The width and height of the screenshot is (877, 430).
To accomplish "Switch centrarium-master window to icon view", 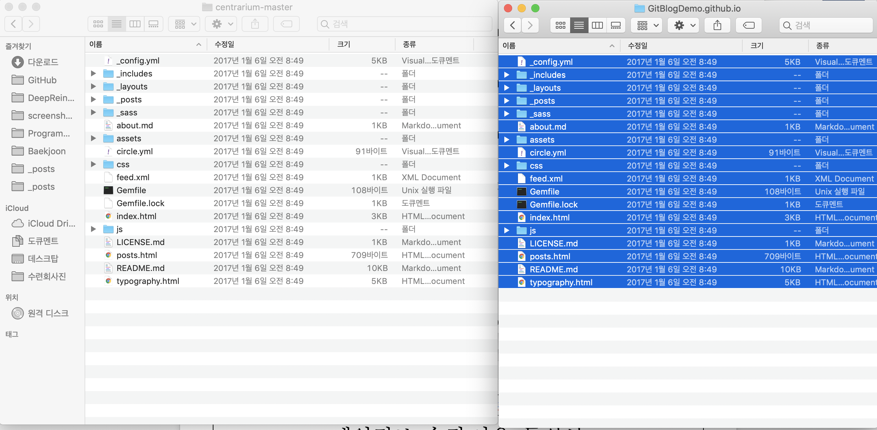I will pyautogui.click(x=98, y=24).
